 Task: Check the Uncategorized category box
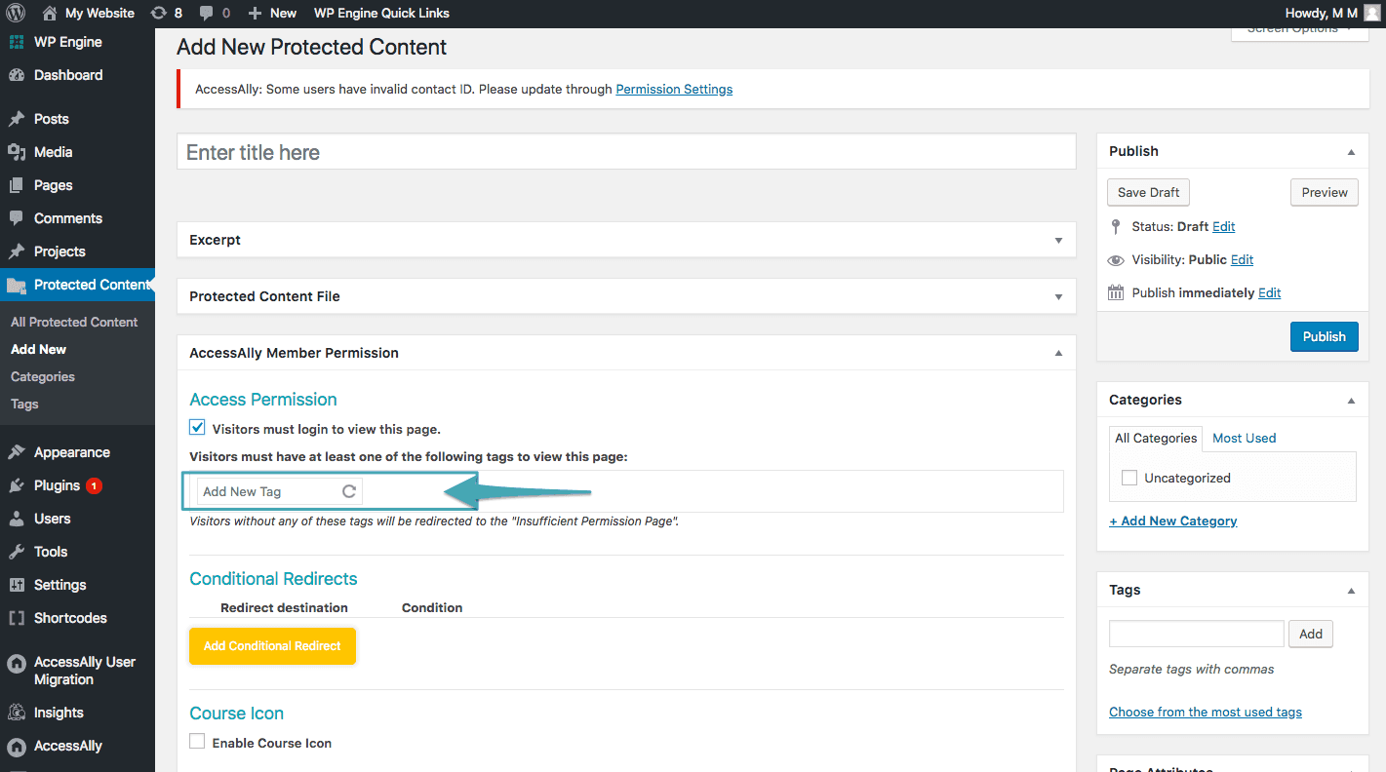tap(1129, 478)
